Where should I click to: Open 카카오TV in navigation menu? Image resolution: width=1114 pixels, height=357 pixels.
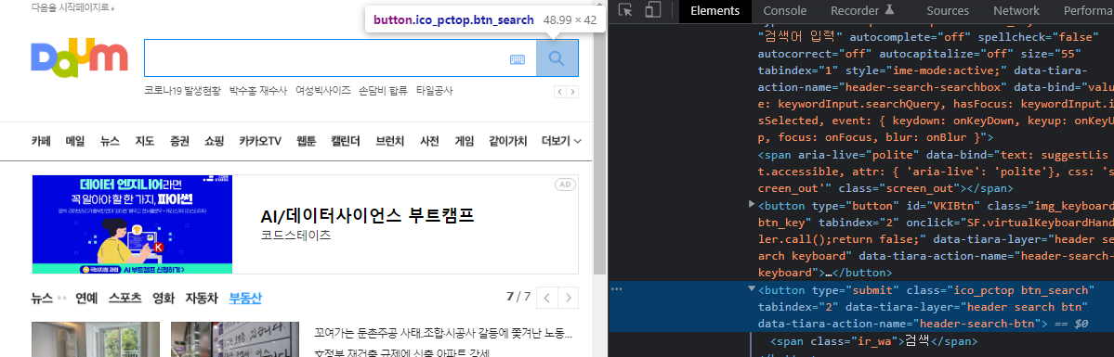260,141
